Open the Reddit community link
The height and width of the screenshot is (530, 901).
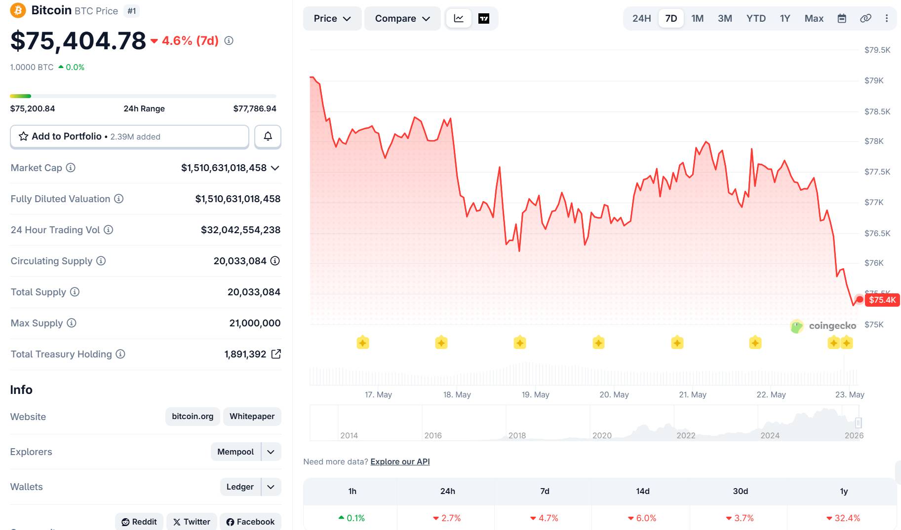click(x=139, y=522)
